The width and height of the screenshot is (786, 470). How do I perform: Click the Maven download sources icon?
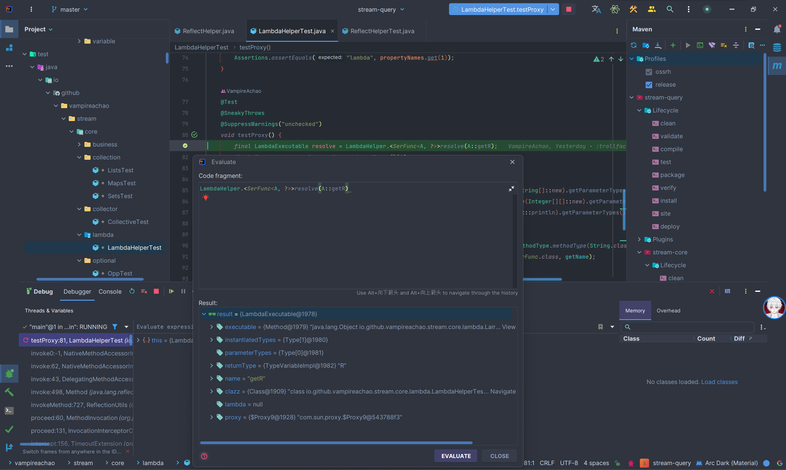tap(658, 45)
